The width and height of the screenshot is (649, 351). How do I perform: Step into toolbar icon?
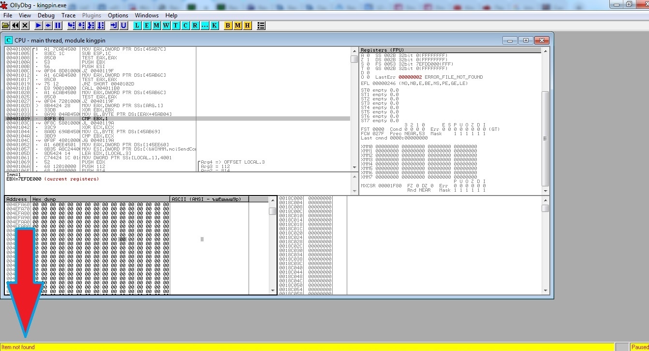pyautogui.click(x=71, y=25)
